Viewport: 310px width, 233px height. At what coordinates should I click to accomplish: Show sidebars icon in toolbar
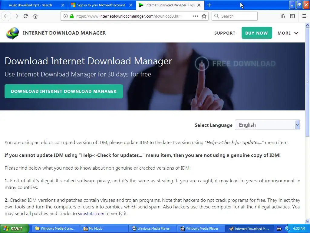point(292,16)
